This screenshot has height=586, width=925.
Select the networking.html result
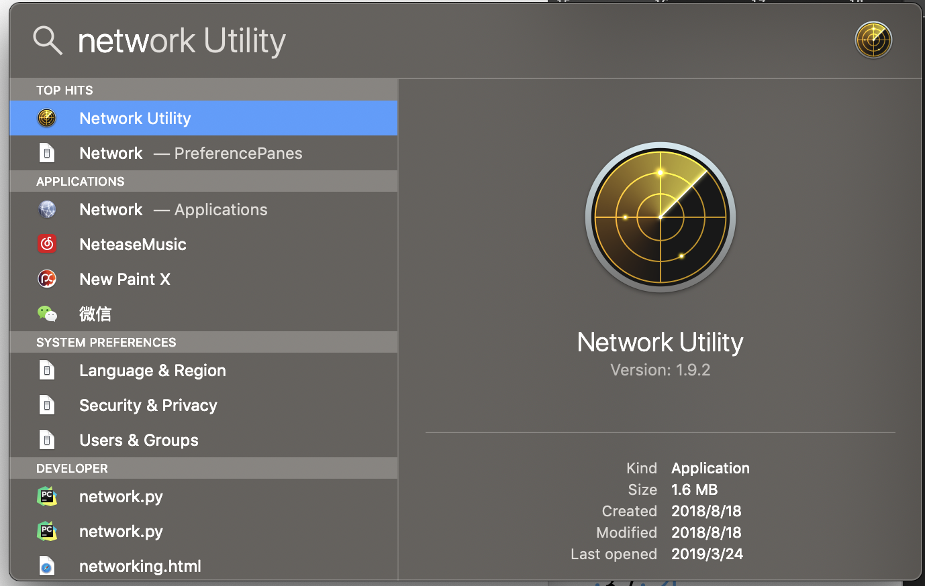[x=203, y=565]
